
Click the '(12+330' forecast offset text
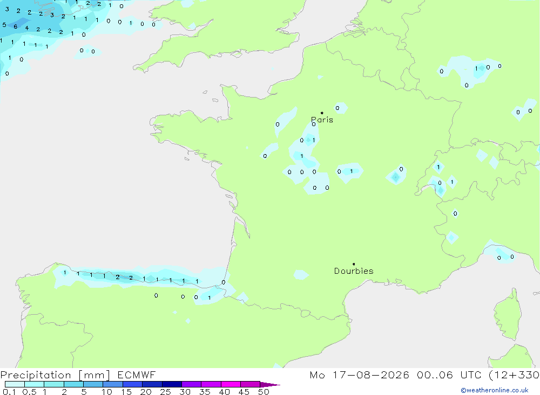pos(514,375)
